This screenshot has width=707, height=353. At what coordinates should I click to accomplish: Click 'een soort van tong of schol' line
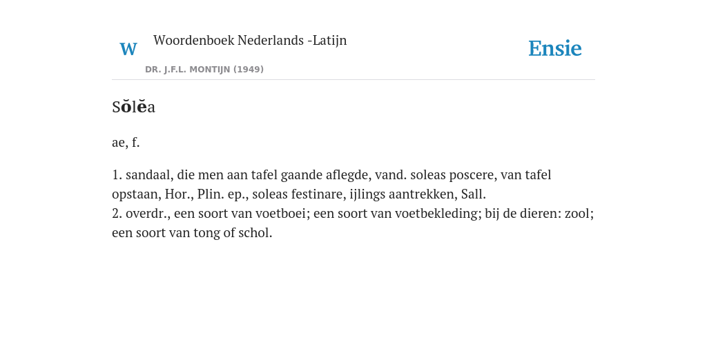click(191, 233)
